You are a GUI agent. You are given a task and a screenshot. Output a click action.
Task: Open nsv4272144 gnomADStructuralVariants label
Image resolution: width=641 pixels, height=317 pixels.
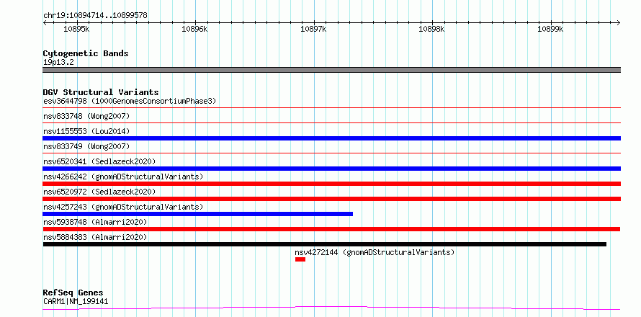pyautogui.click(x=375, y=252)
